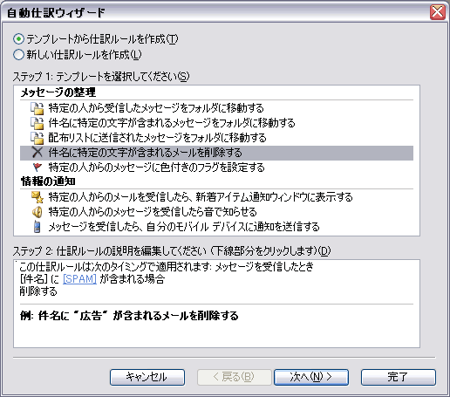Click inside the step 2 rule description box
Viewport: 450px width, 397px height.
(x=216, y=304)
